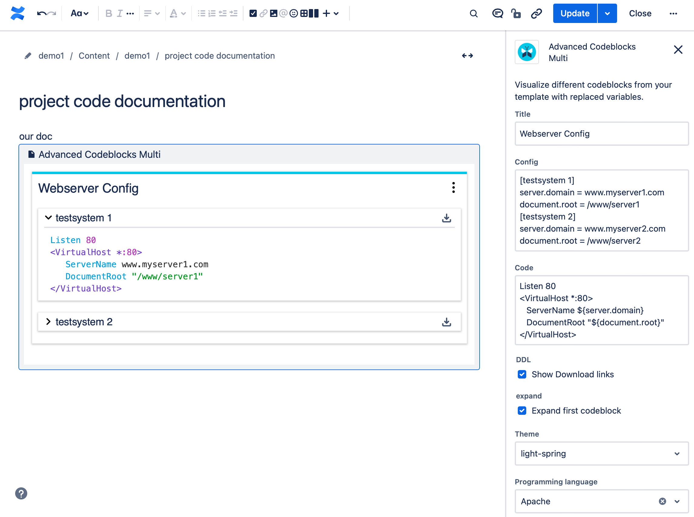
Task: Toggle restrictions with the padlock icon
Action: click(x=516, y=14)
